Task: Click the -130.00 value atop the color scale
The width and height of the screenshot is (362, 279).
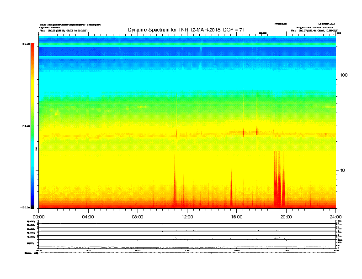Action: (x=25, y=44)
